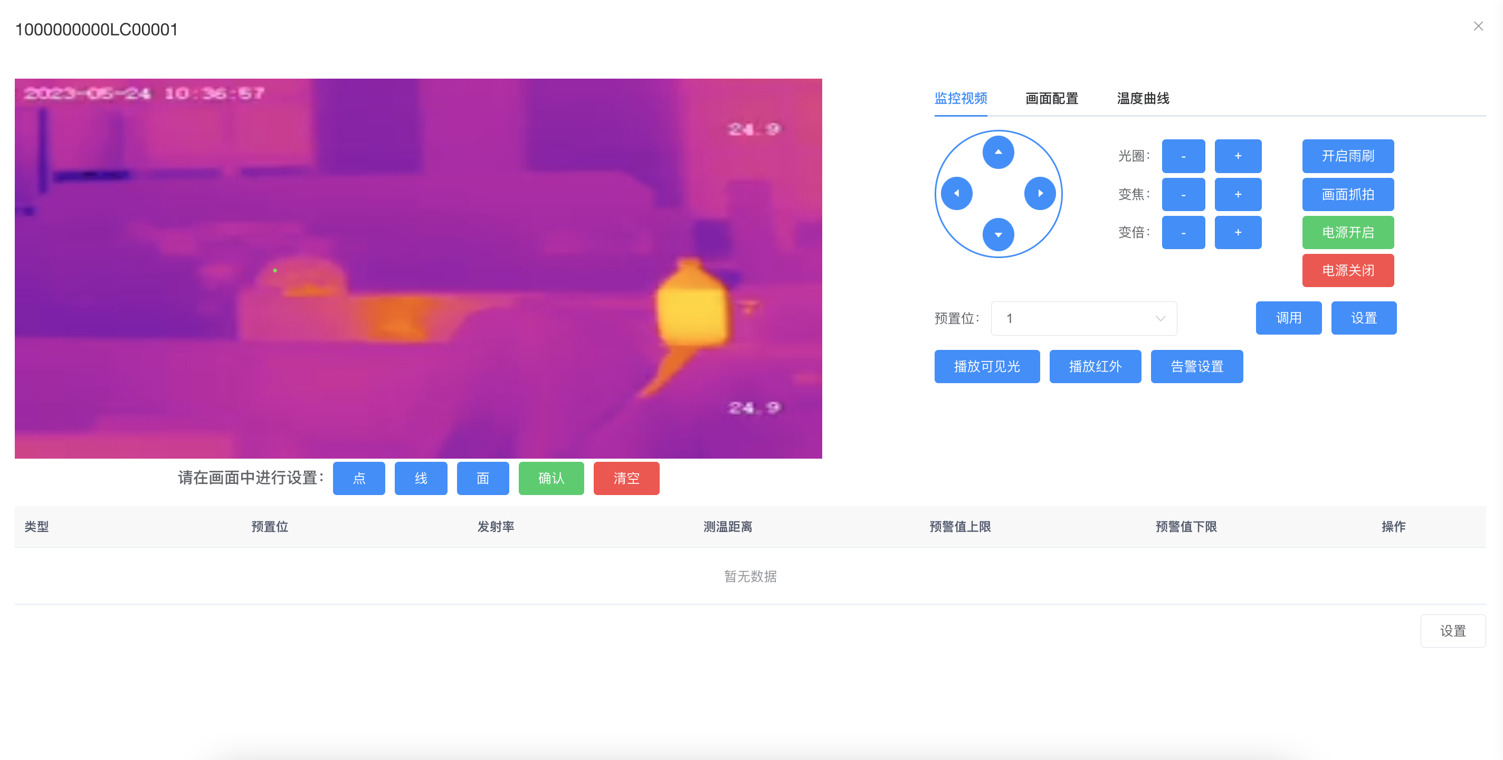This screenshot has width=1503, height=760.
Task: Click the red 清空 button
Action: pos(626,478)
